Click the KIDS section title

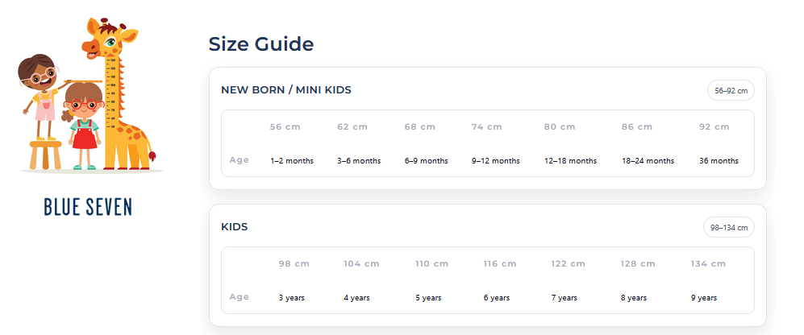234,227
